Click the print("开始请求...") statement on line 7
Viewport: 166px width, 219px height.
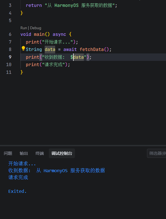[52, 42]
